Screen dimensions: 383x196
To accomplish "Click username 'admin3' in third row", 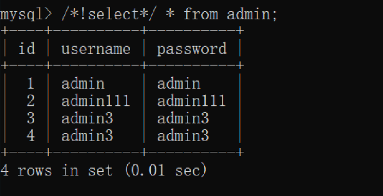I will click(x=87, y=118).
